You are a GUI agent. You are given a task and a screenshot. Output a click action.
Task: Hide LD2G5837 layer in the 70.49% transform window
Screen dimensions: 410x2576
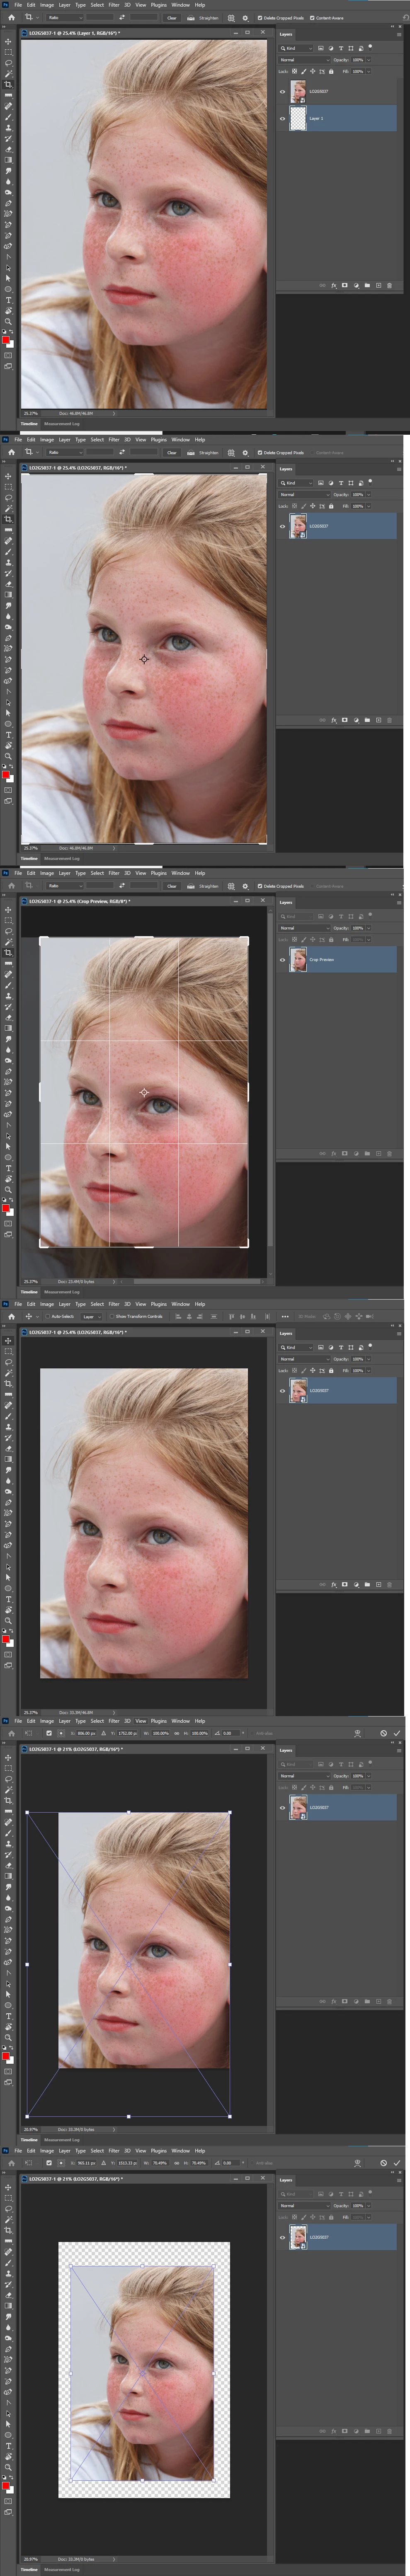[282, 2237]
